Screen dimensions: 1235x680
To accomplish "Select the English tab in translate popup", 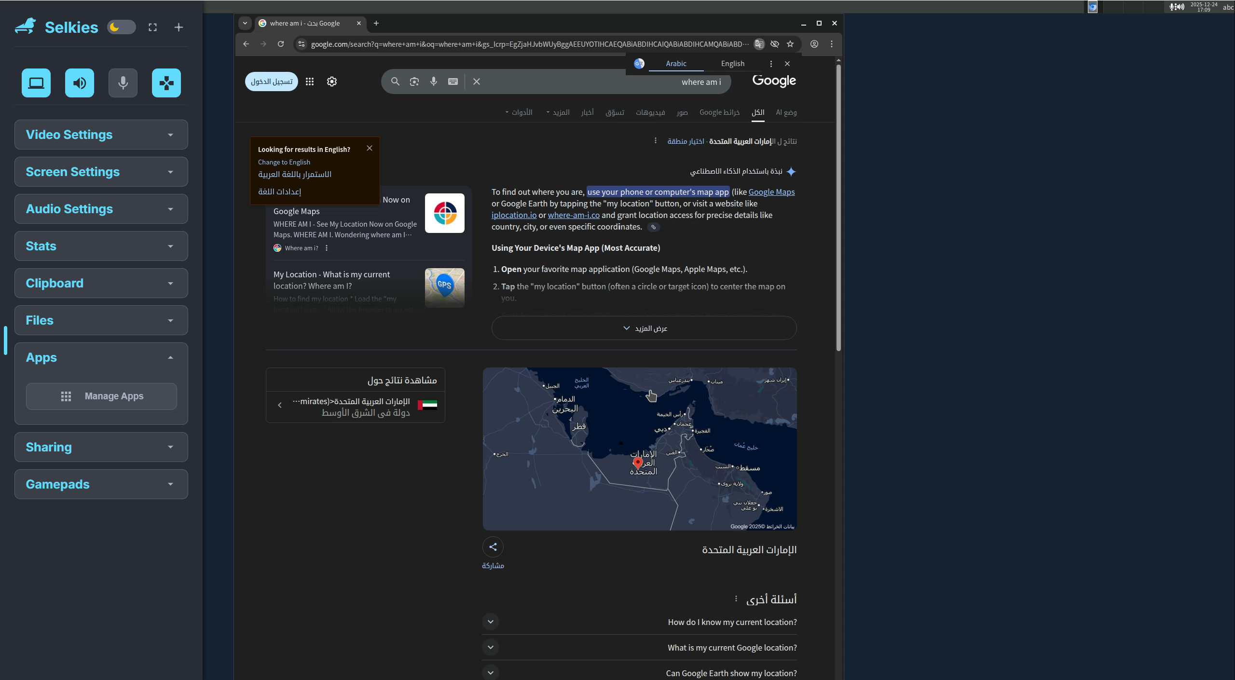I will point(732,64).
